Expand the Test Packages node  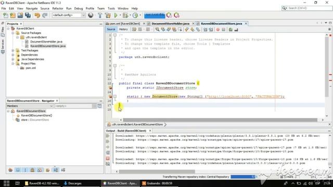(x=13, y=50)
